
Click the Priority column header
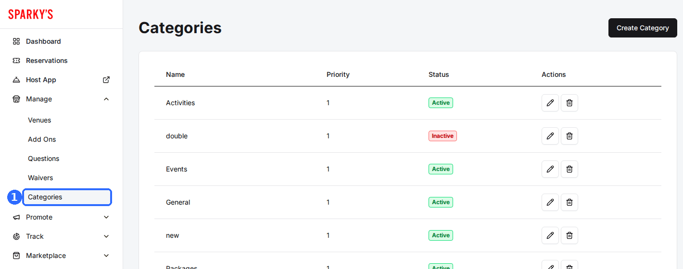point(338,74)
